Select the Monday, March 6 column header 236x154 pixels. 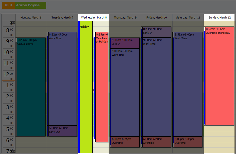pyautogui.click(x=31, y=17)
